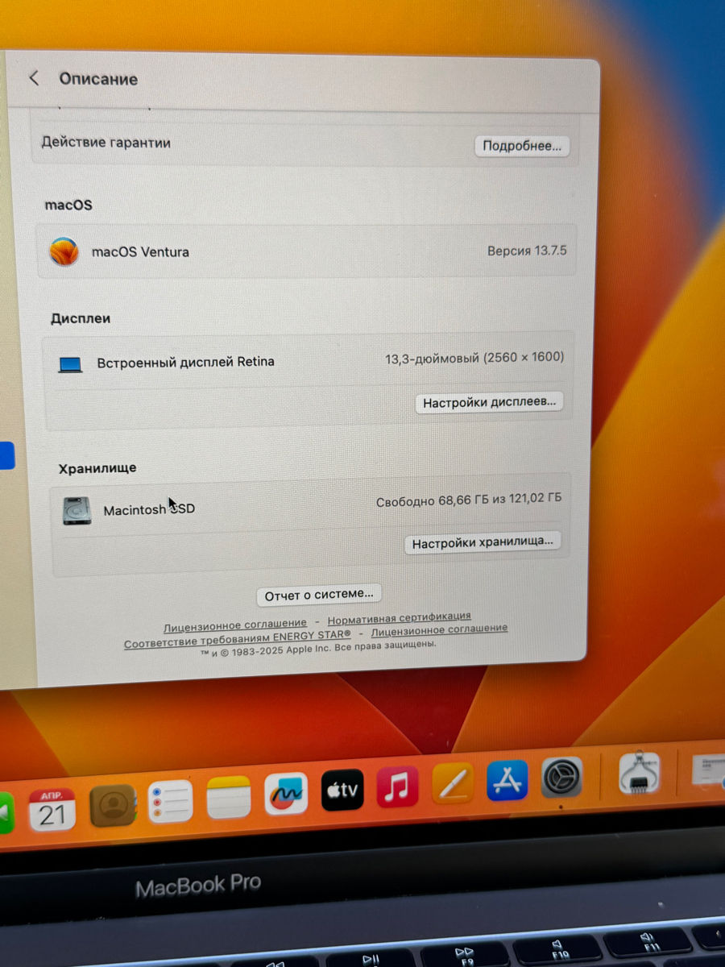The height and width of the screenshot is (967, 725).
Task: Click the Действие гарантии label
Action: click(x=106, y=143)
